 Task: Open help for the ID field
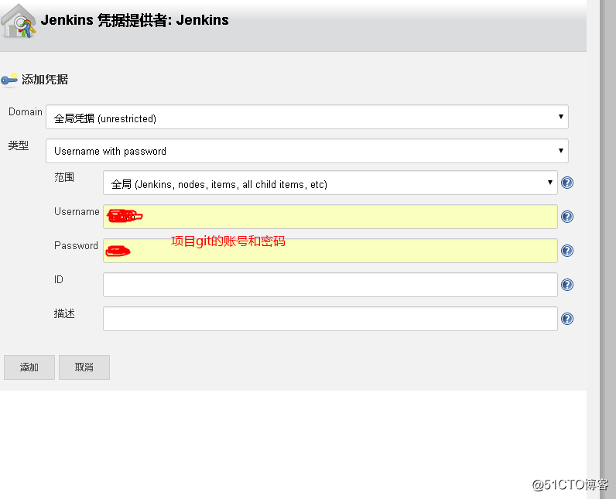point(567,285)
